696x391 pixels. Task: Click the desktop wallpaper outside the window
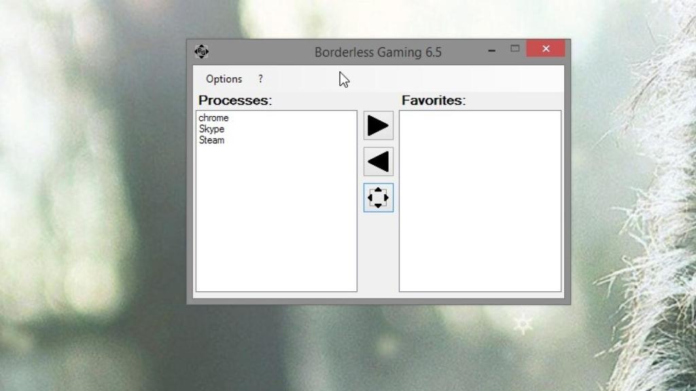pos(95,204)
